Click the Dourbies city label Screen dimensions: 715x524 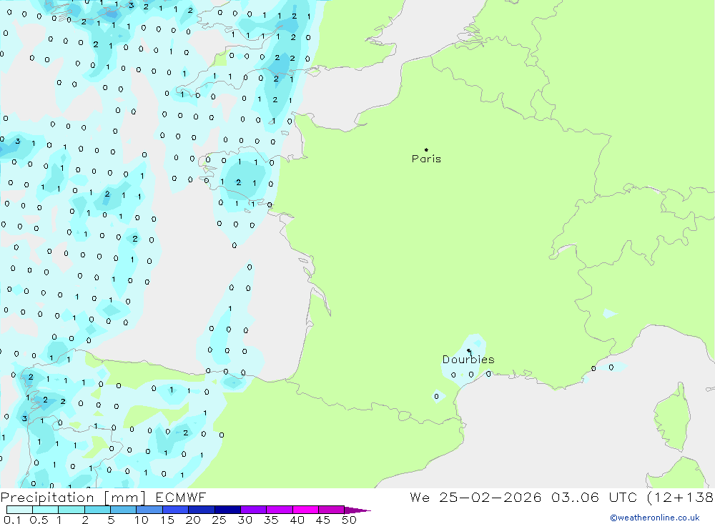coord(468,360)
